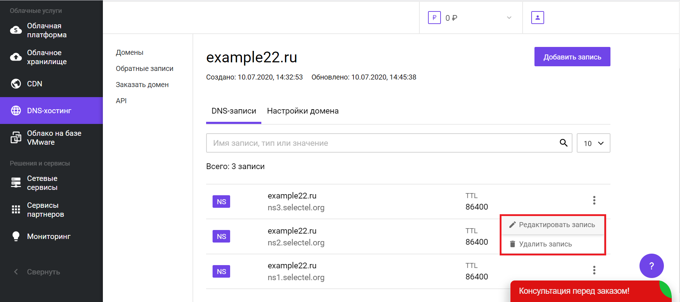Click the Добавить запись button
This screenshot has width=680, height=302.
click(572, 57)
